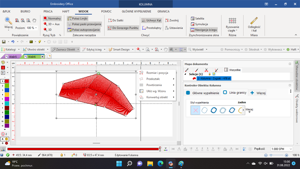Viewport: 300px width, 169px height.
Task: Select the pan hand tool in ribbon
Action: click(34, 20)
